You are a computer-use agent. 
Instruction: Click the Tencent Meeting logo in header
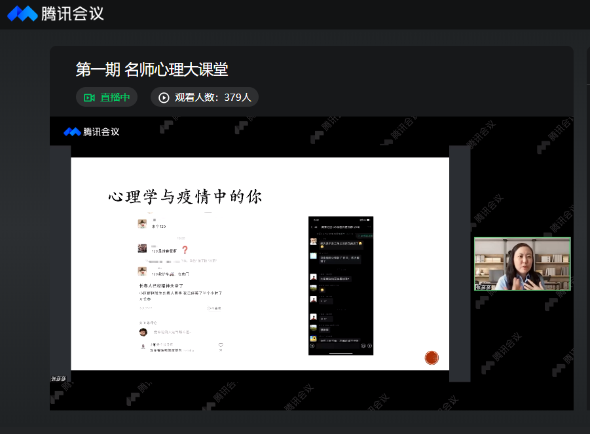(x=22, y=13)
